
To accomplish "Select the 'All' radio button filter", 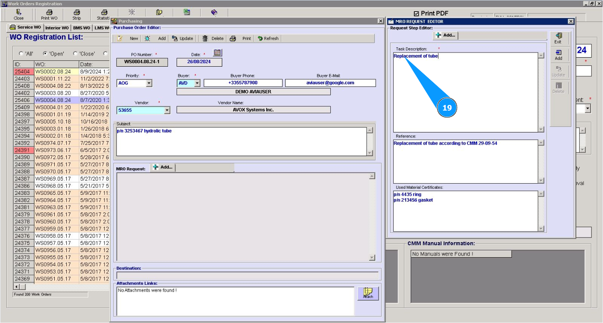I will click(x=21, y=54).
